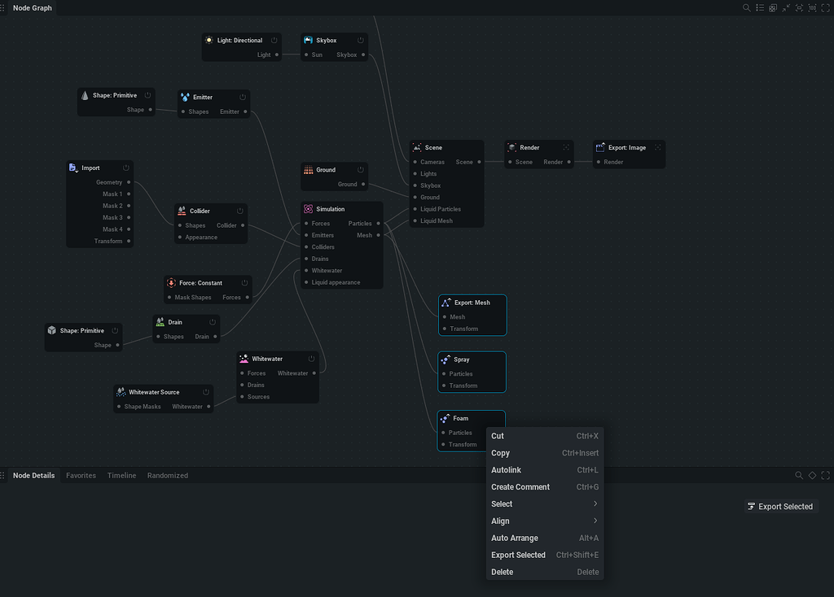Click fullscreen icon in Node Details panel
Screen dimensions: 834x597
point(825,475)
